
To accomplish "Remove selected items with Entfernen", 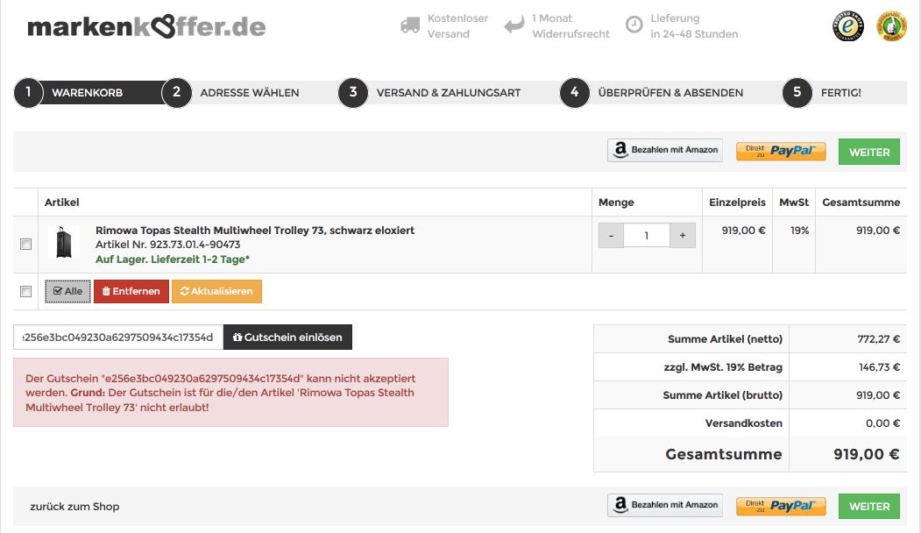I will (x=131, y=291).
